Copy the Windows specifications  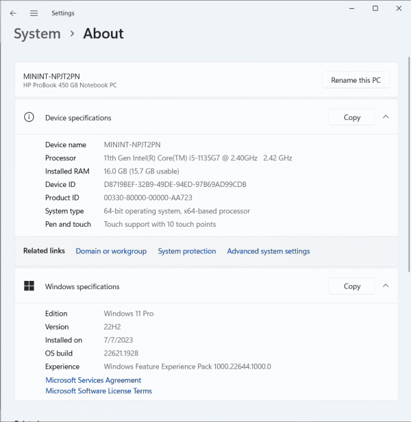point(352,286)
